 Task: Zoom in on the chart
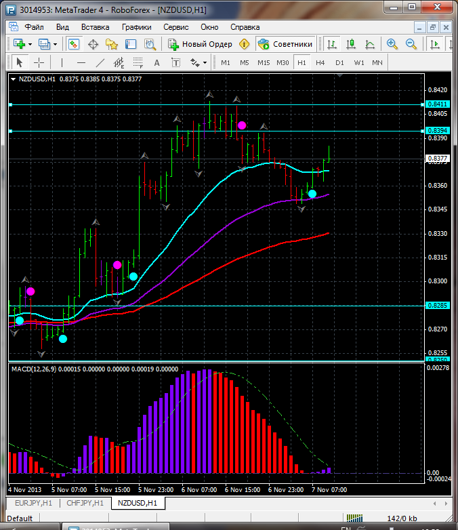[x=392, y=44]
